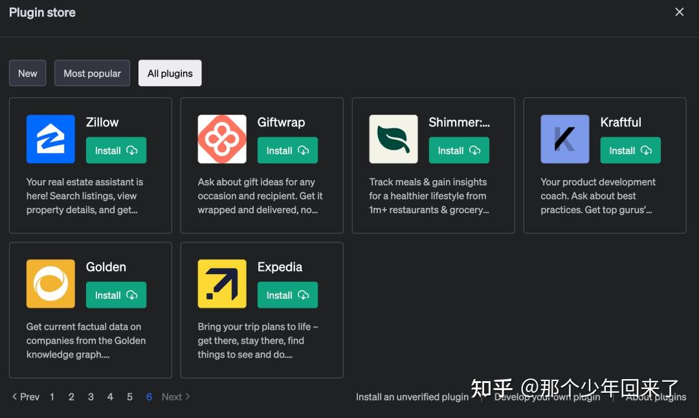Viewport: 699px width, 418px height.
Task: Install the Kraftful plugin
Action: (630, 150)
